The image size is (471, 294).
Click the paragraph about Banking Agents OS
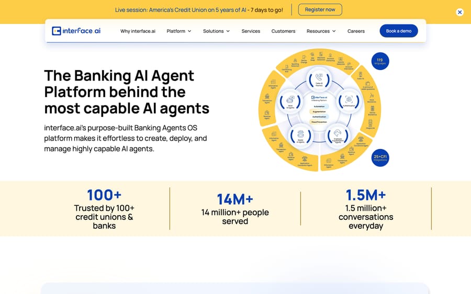[126, 138]
